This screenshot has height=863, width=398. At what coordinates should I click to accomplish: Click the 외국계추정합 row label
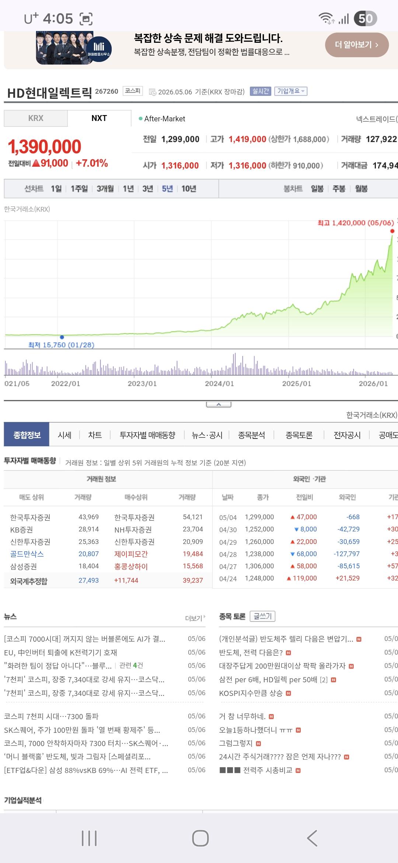click(x=29, y=581)
